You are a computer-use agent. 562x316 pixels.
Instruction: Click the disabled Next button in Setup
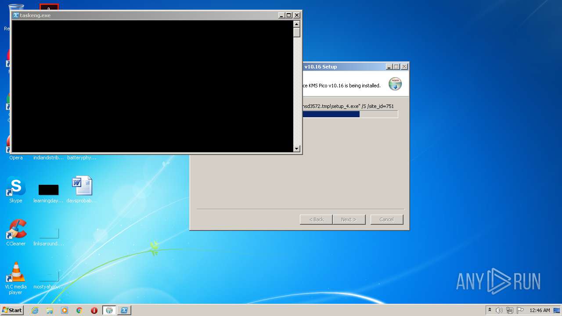[349, 219]
